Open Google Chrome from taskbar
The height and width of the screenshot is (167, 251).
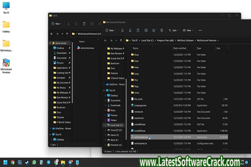pyautogui.click(x=13, y=162)
